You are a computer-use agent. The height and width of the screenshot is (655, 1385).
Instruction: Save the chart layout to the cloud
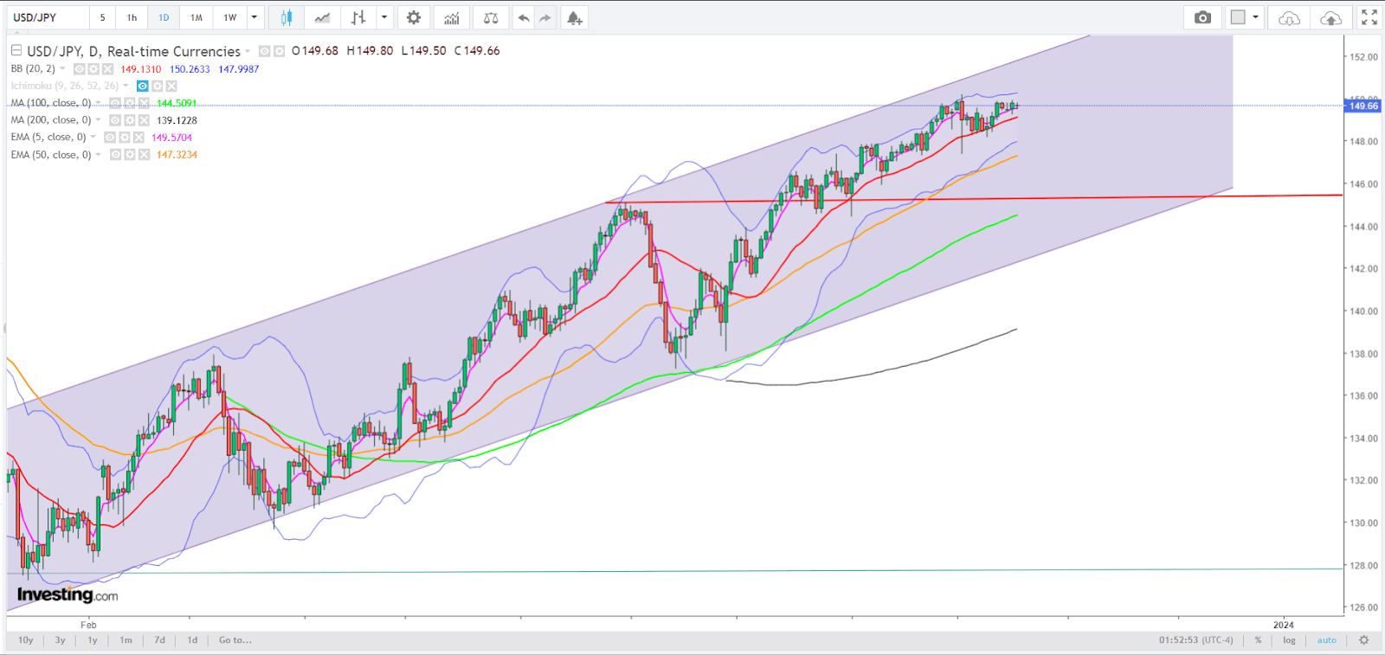pyautogui.click(x=1331, y=17)
